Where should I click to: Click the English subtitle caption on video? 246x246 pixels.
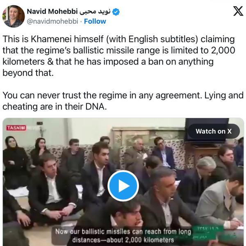[124, 235]
